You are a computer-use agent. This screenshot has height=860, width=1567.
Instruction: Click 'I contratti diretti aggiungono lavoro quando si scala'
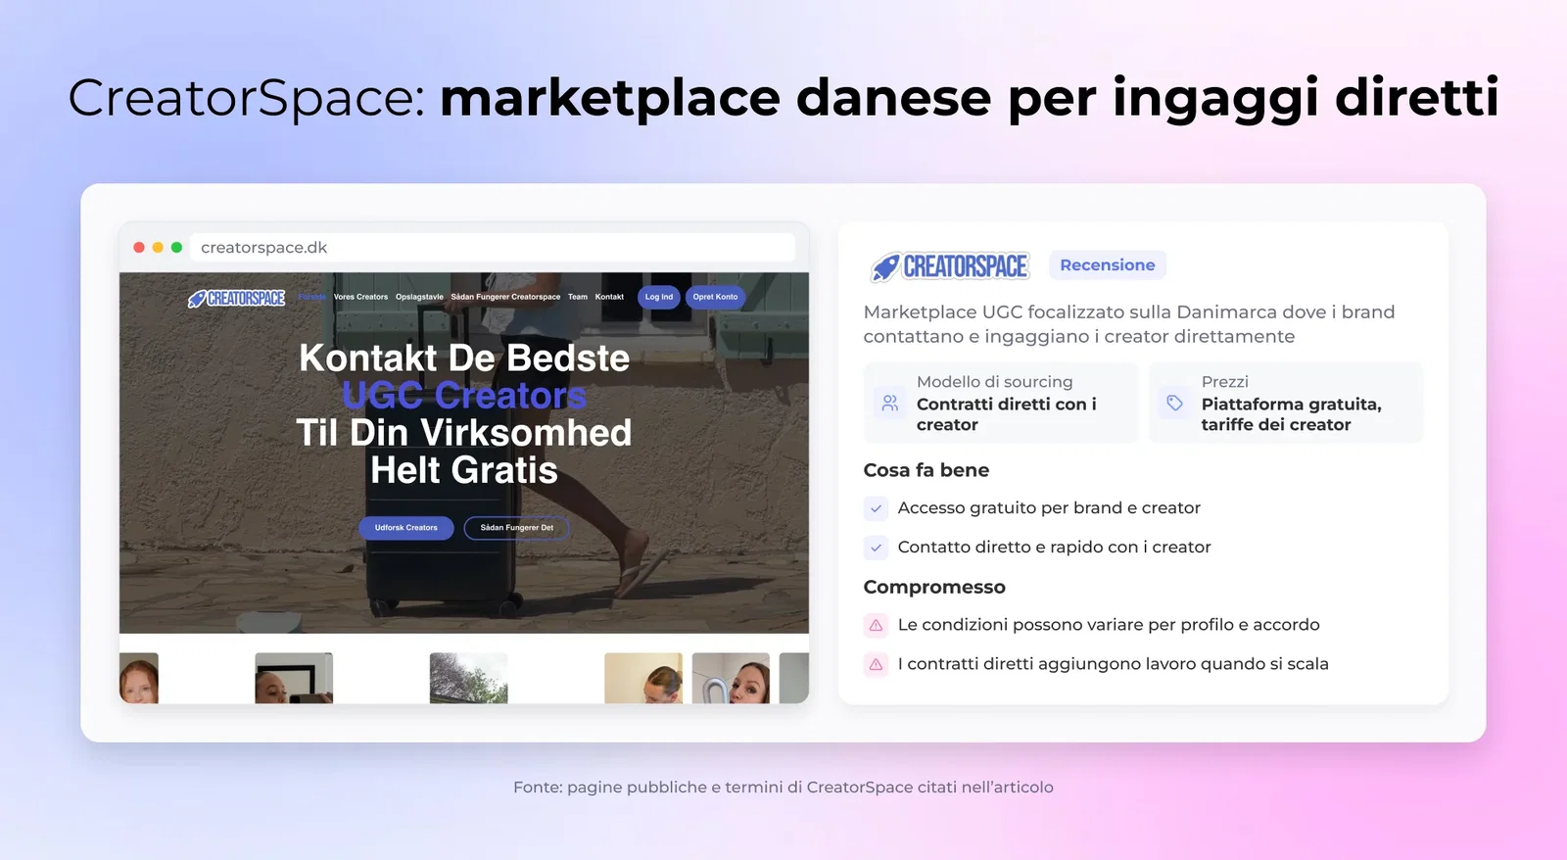[1114, 664]
